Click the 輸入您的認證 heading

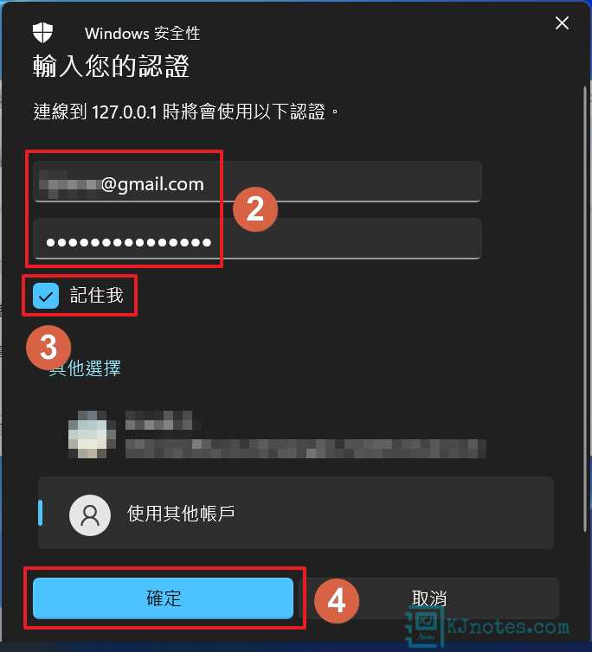pos(111,67)
